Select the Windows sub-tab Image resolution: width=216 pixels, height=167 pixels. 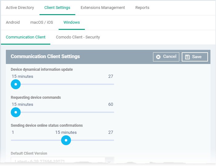(x=72, y=22)
